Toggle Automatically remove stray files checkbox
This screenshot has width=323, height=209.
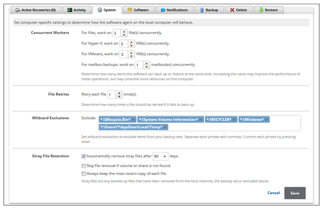coord(83,156)
